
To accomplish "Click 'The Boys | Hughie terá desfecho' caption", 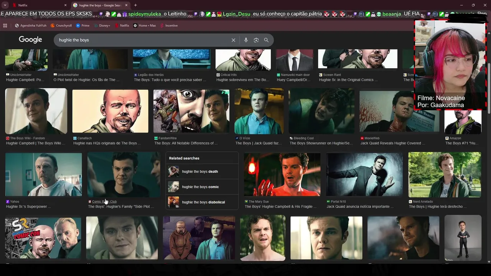I will (438, 207).
